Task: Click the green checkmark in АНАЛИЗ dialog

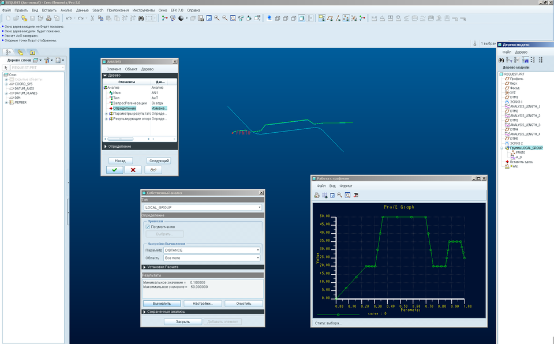Action: point(114,170)
